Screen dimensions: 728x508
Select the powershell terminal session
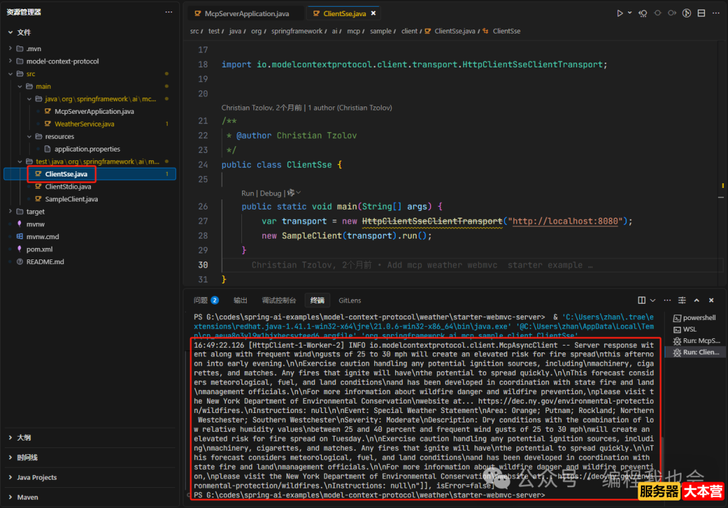[695, 318]
